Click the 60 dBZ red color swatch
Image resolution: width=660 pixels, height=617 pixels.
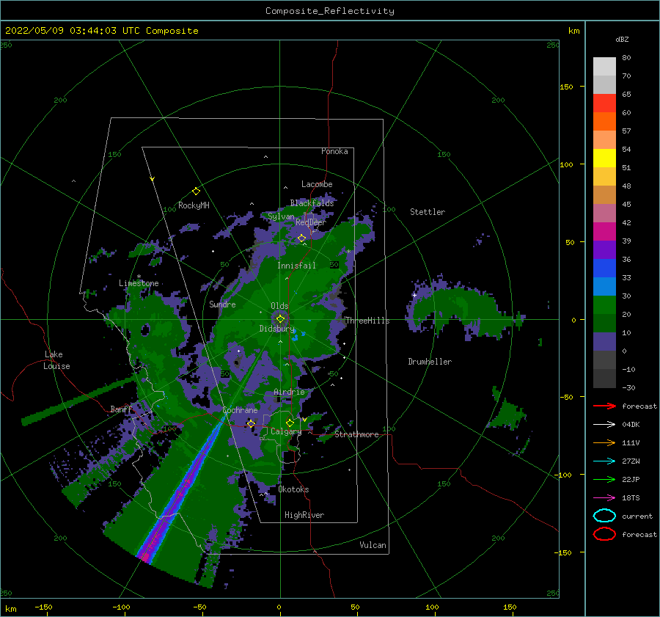(x=604, y=103)
